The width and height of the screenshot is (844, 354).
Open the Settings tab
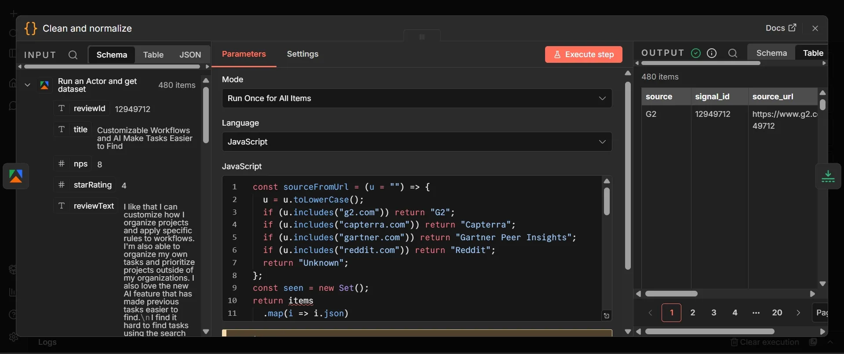pos(303,54)
